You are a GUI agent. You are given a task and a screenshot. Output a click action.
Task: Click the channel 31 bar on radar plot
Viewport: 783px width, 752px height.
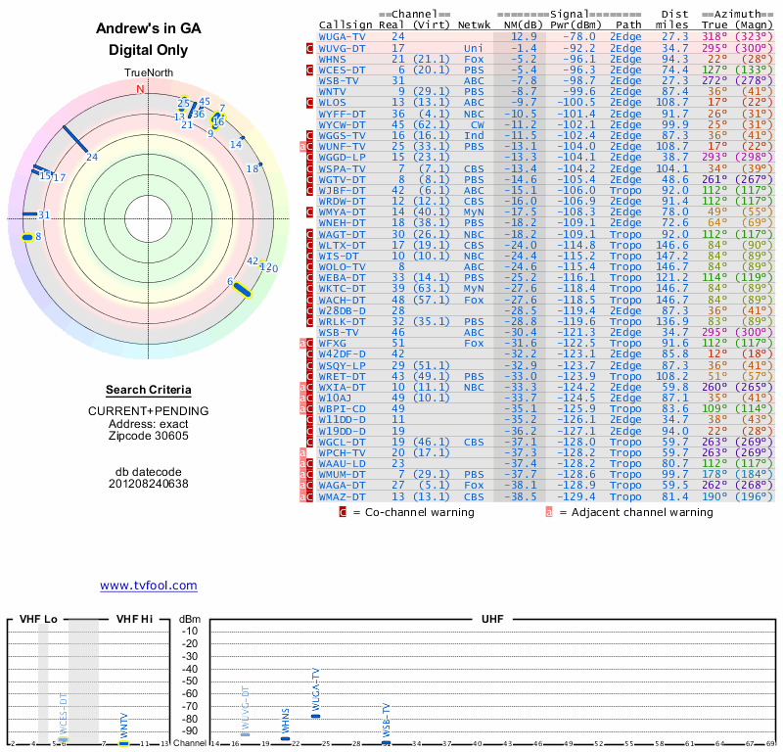(x=29, y=214)
